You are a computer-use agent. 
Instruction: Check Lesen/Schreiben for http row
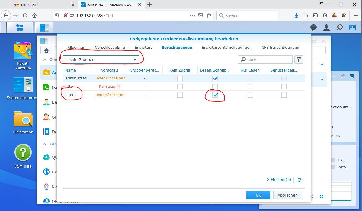[x=215, y=87]
